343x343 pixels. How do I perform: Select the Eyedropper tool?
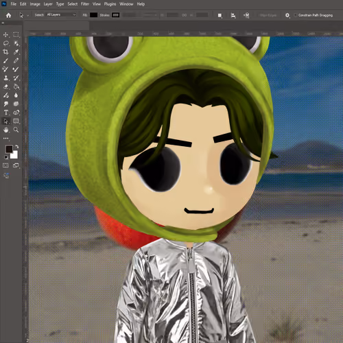tap(16, 52)
